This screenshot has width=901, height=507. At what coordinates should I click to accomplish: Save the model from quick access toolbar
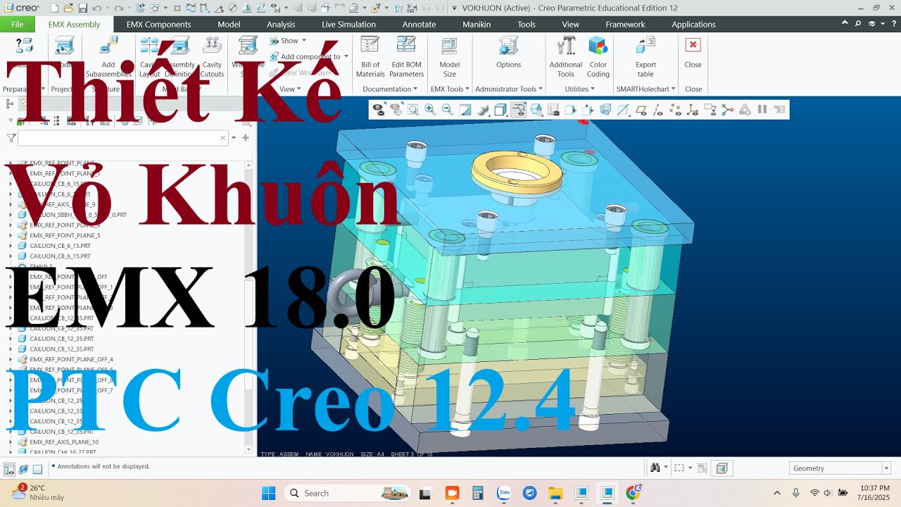click(83, 8)
